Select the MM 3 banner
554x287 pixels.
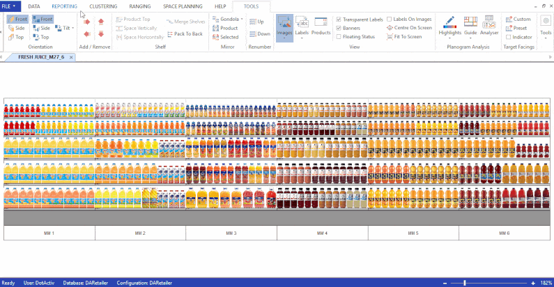(231, 233)
